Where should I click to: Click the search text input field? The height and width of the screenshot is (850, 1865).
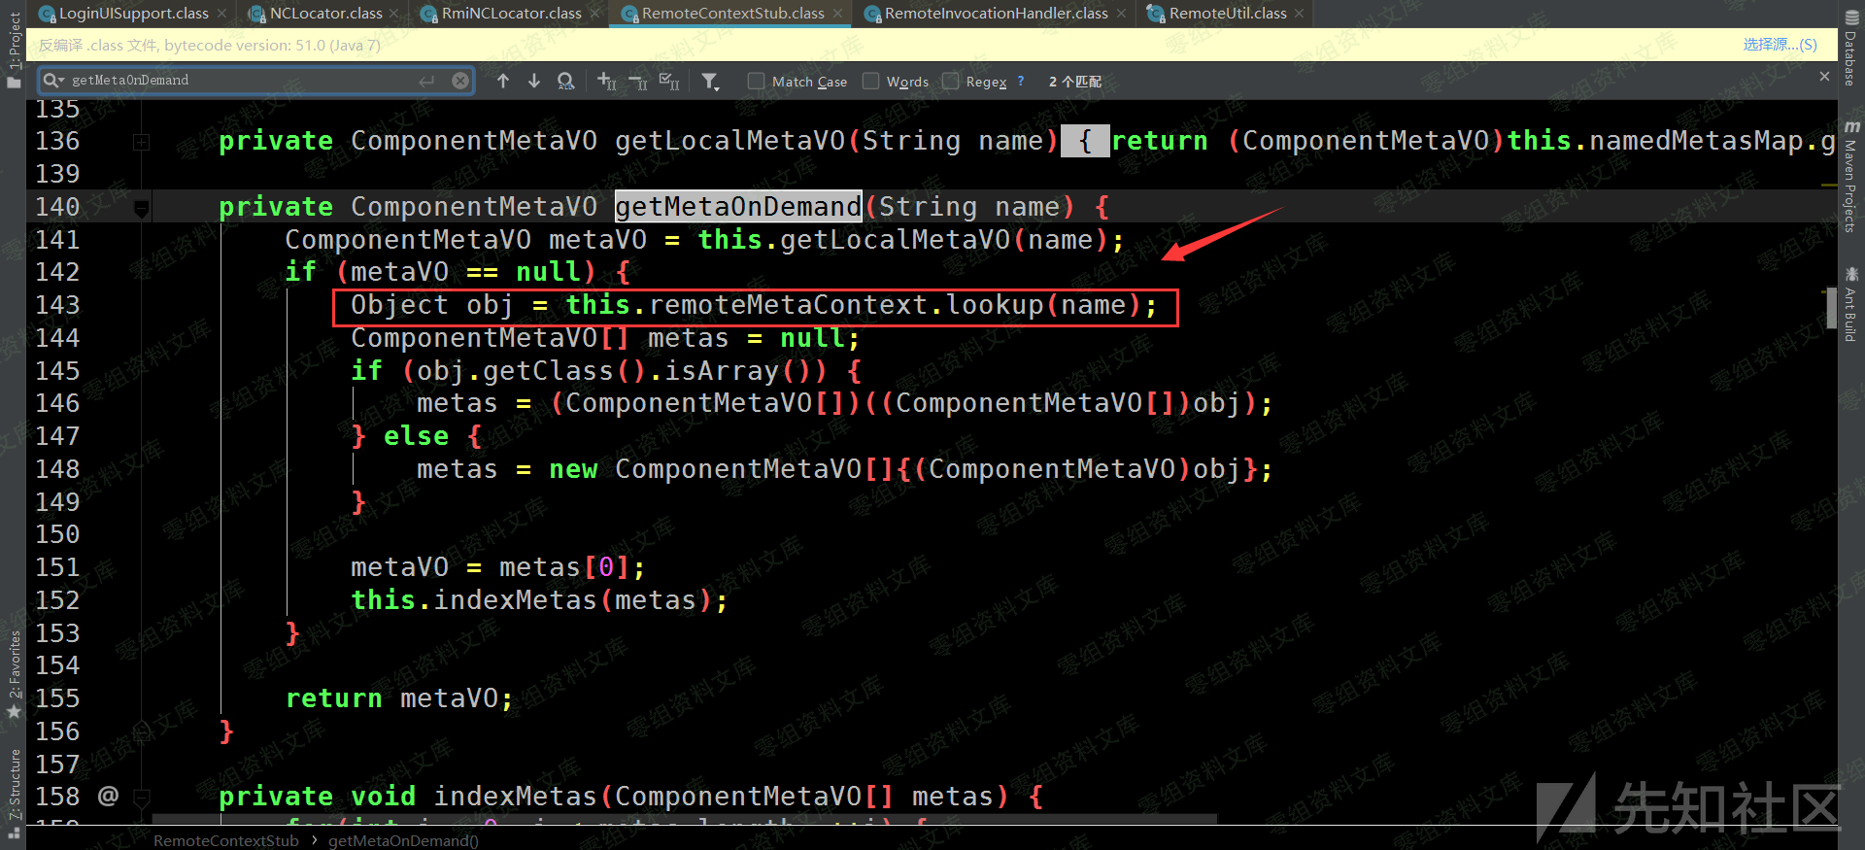coord(243,81)
